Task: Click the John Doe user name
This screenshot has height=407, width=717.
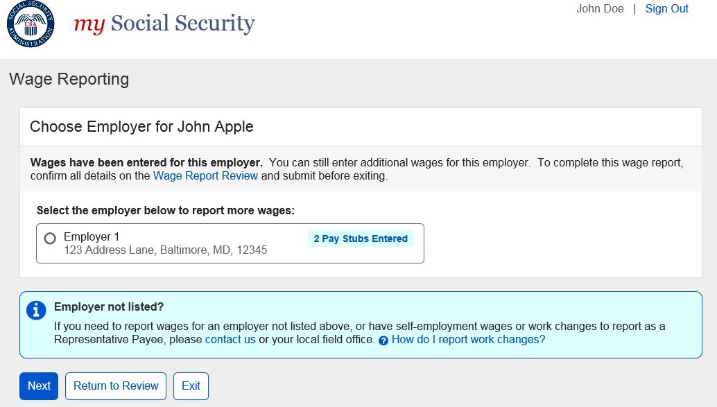Action: pyautogui.click(x=600, y=9)
